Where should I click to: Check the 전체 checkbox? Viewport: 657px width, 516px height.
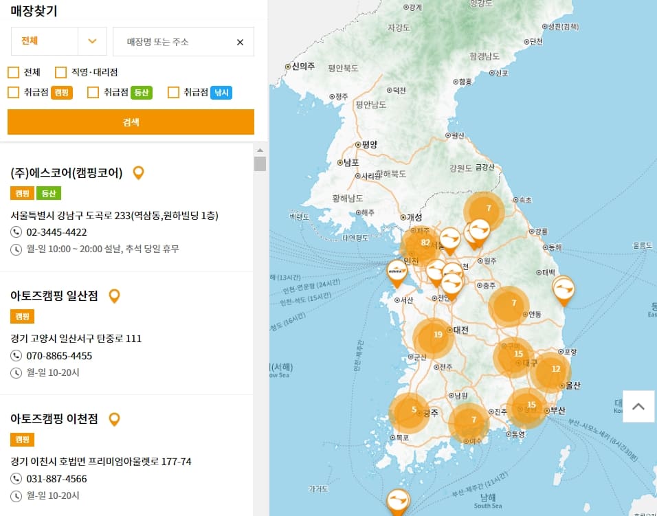(14, 72)
